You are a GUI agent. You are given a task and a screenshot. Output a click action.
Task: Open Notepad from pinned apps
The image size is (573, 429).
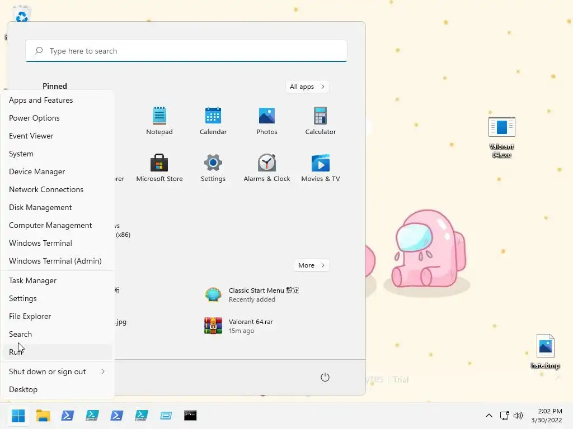159,121
